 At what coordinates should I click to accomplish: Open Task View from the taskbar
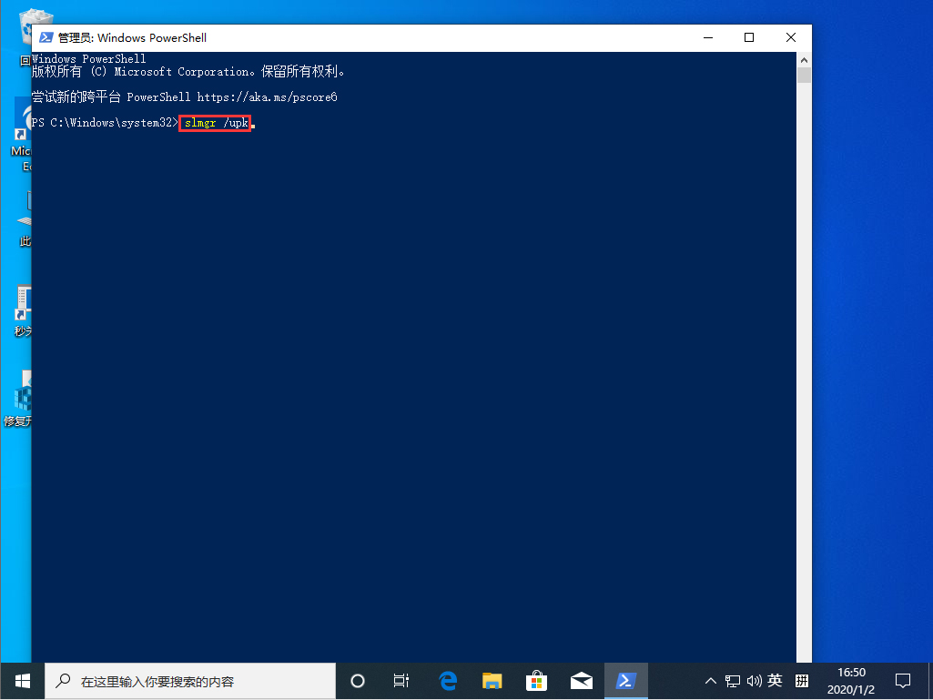tap(401, 680)
